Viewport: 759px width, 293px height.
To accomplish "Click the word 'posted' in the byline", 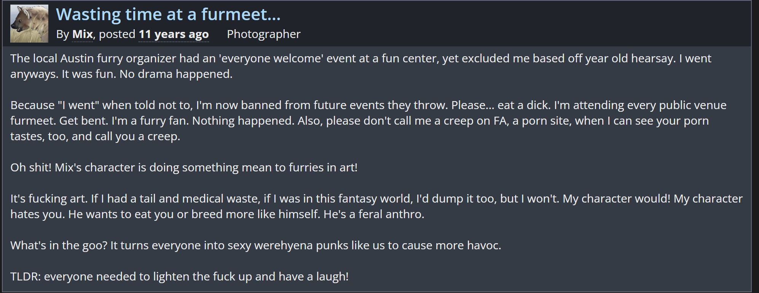I will (117, 34).
